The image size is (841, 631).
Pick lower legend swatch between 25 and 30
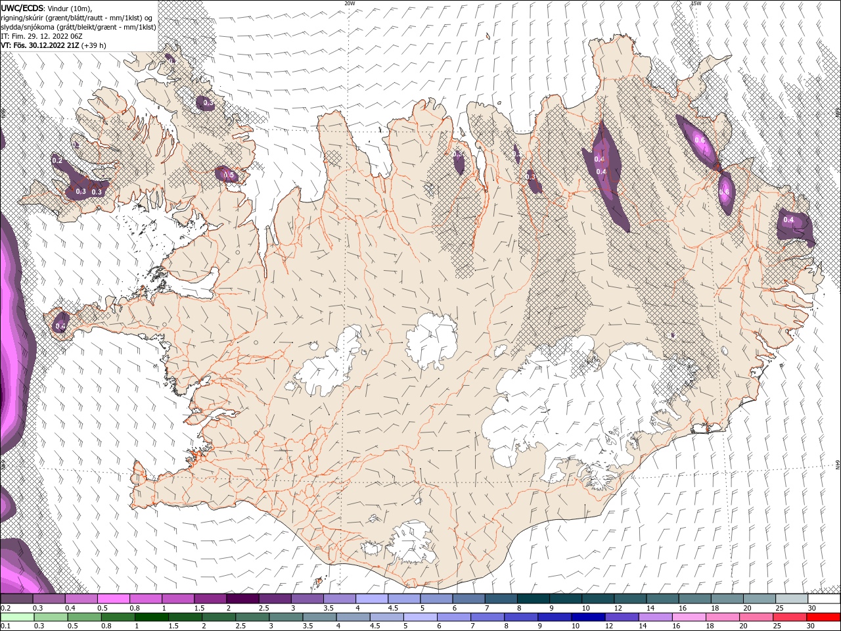[790, 617]
